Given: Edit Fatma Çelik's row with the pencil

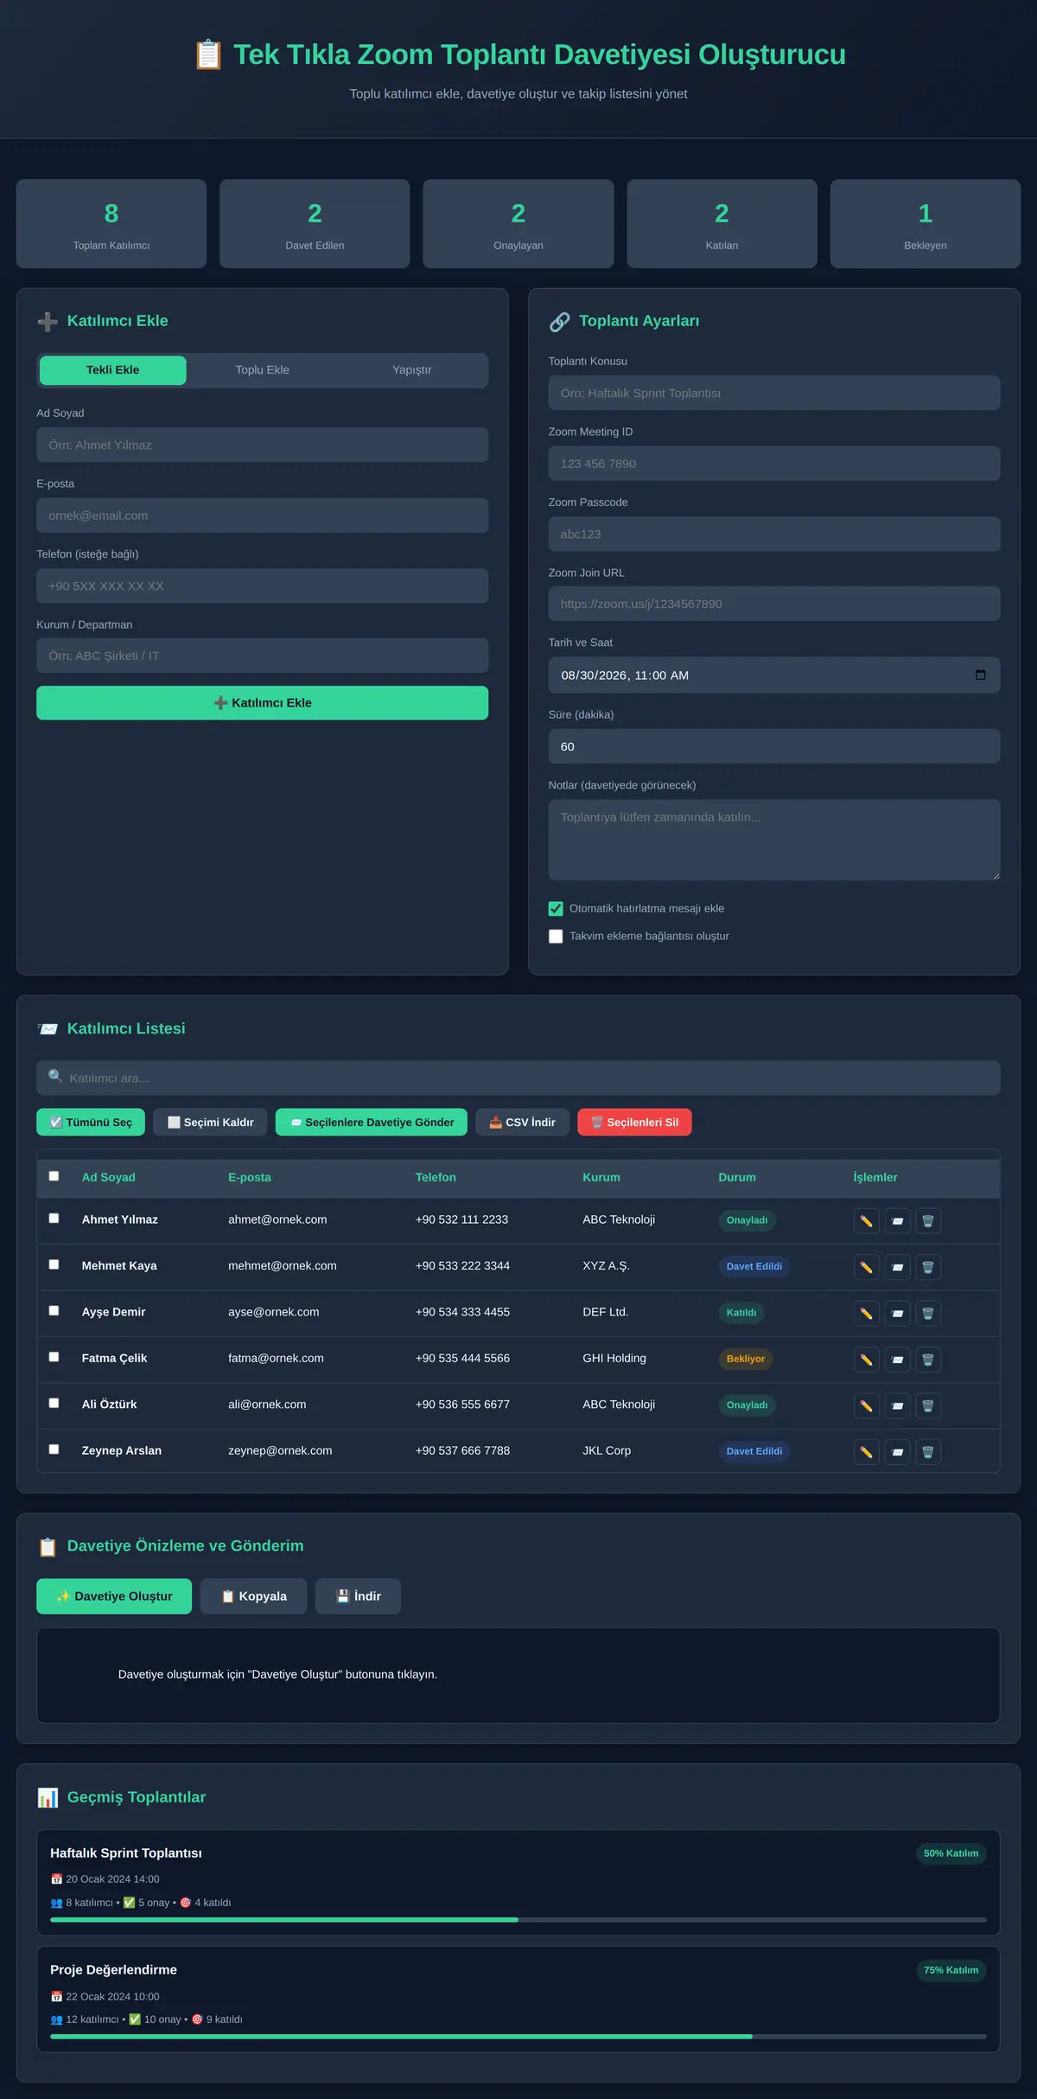Looking at the screenshot, I should (x=866, y=1360).
